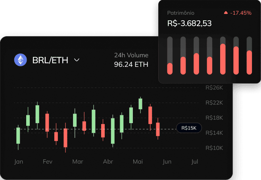Click the tallest fifth Patrimônio bar

pos(223,59)
